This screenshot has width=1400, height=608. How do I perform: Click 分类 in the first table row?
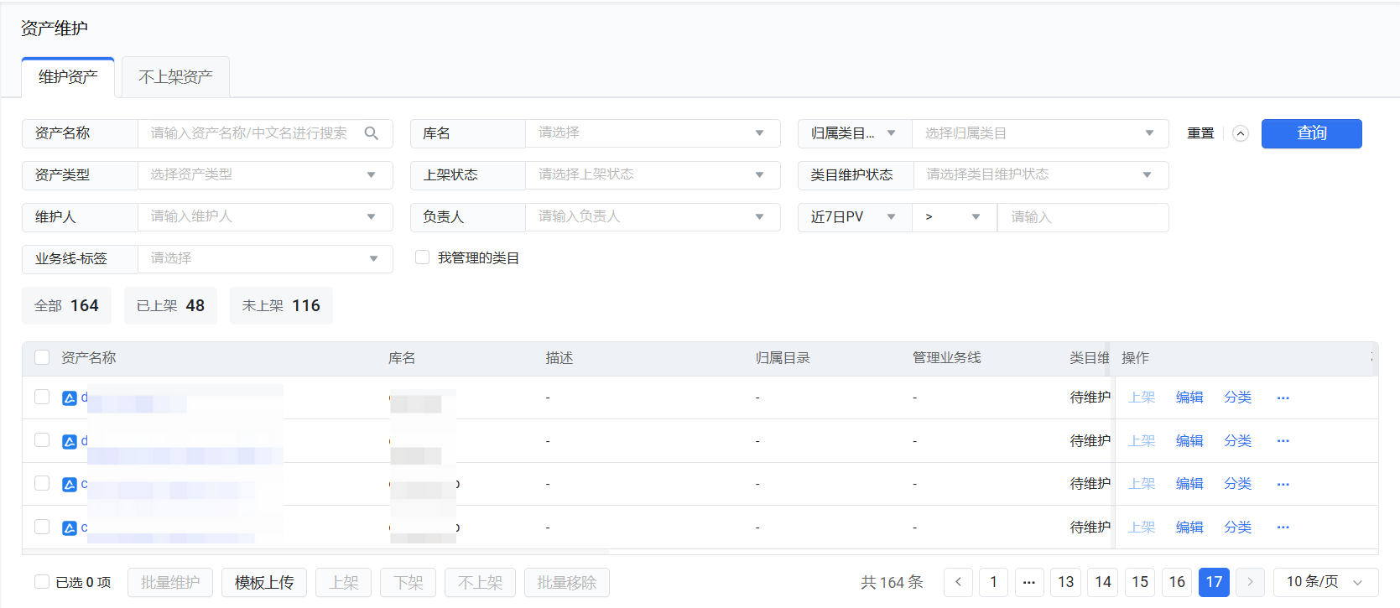(1237, 398)
